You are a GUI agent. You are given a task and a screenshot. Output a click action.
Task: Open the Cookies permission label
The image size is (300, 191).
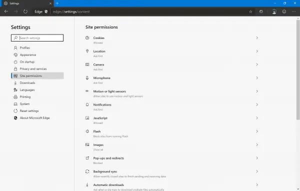click(x=98, y=38)
